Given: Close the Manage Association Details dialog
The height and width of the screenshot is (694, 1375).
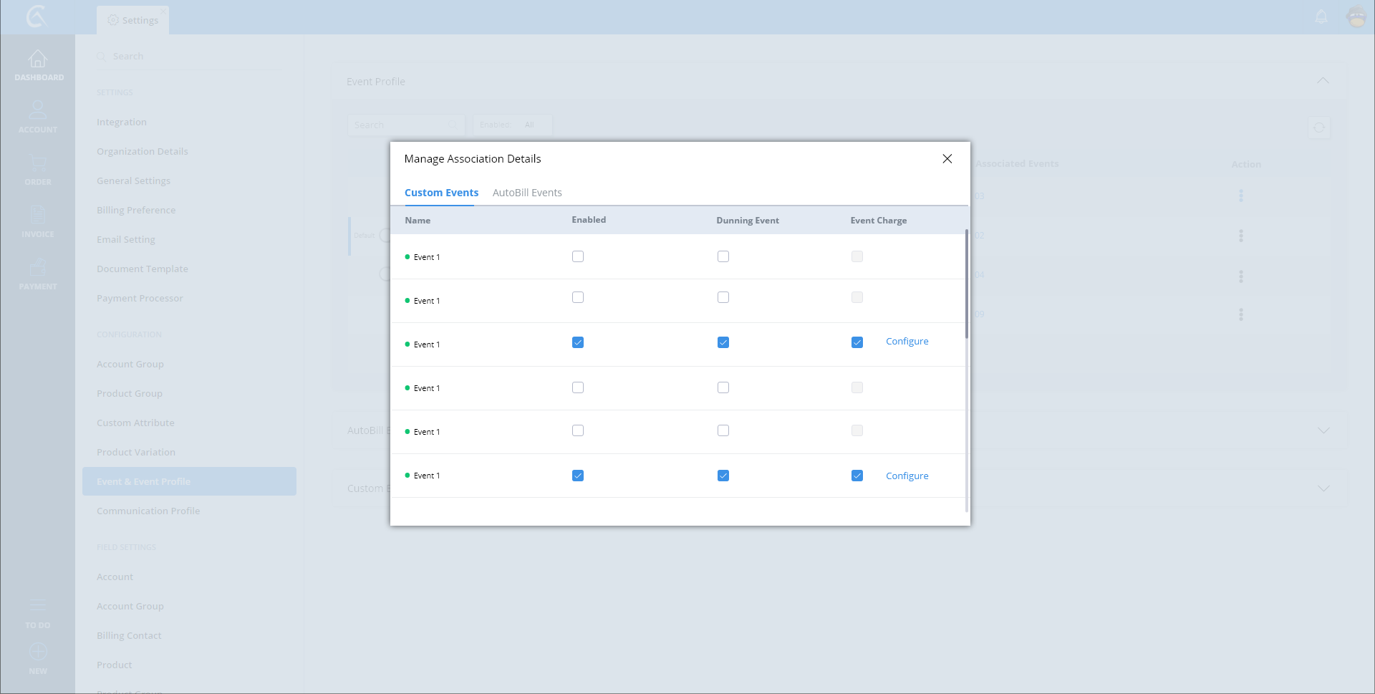Looking at the screenshot, I should [947, 159].
